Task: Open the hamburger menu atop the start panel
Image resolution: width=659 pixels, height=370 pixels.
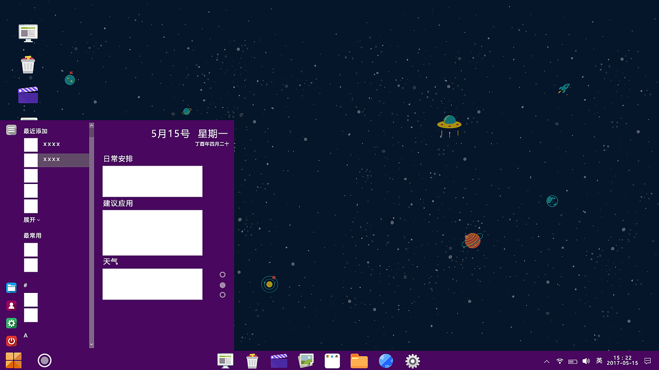Action: pos(11,129)
